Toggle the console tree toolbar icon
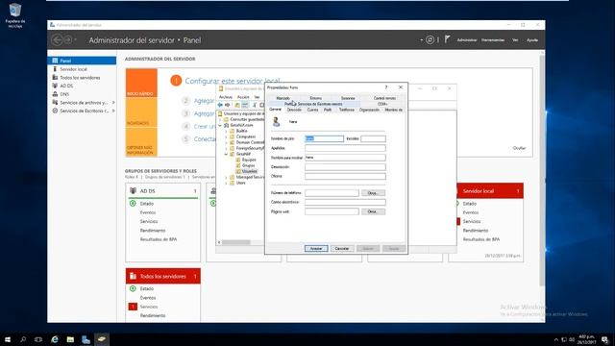 click(245, 105)
